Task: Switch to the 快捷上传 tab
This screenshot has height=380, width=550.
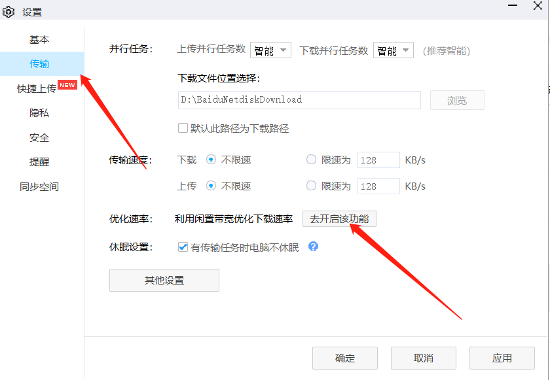Action: coord(37,88)
